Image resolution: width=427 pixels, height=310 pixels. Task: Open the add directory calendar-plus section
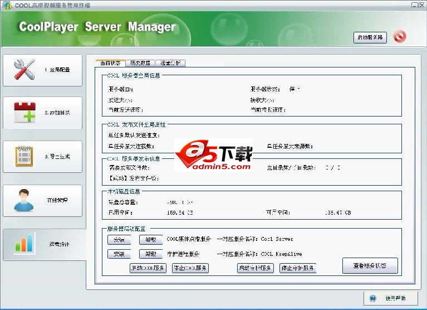tap(42, 113)
